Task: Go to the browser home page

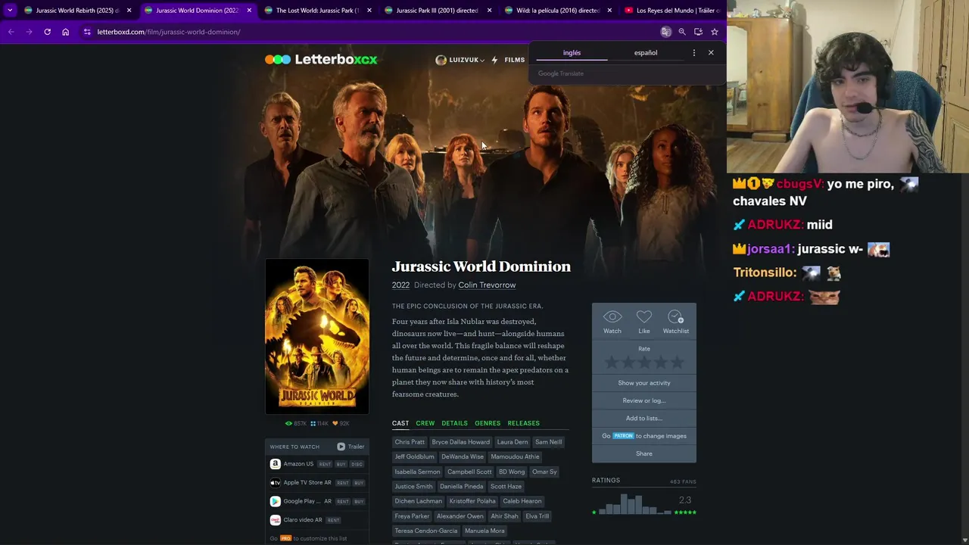Action: [x=65, y=32]
